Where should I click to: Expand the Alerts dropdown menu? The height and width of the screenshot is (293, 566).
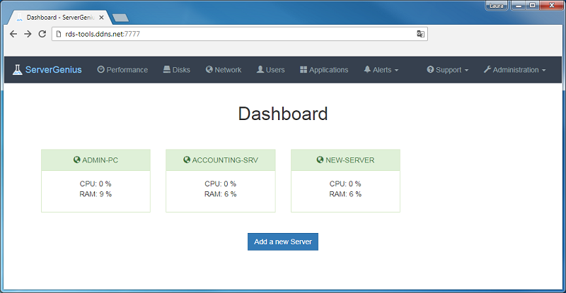coord(381,70)
